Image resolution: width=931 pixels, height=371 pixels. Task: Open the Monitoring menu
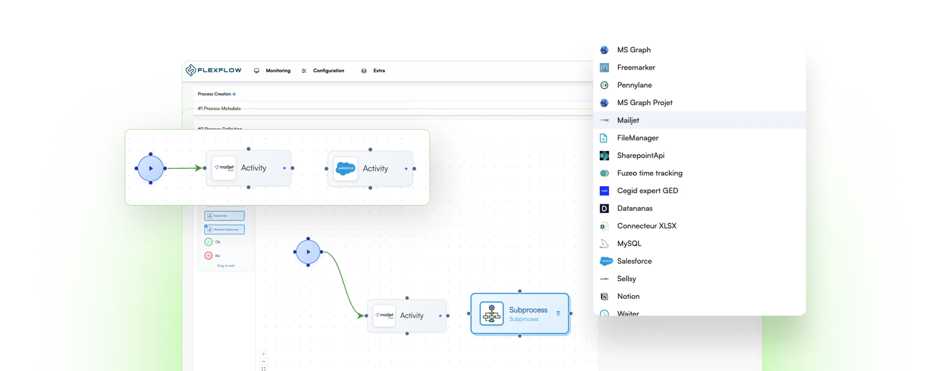pyautogui.click(x=278, y=71)
